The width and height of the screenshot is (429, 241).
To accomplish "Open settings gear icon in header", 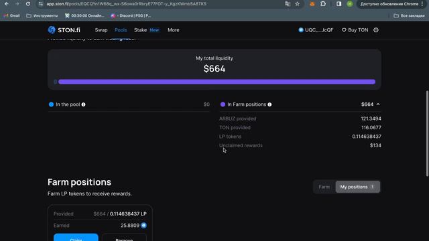I will tap(376, 30).
